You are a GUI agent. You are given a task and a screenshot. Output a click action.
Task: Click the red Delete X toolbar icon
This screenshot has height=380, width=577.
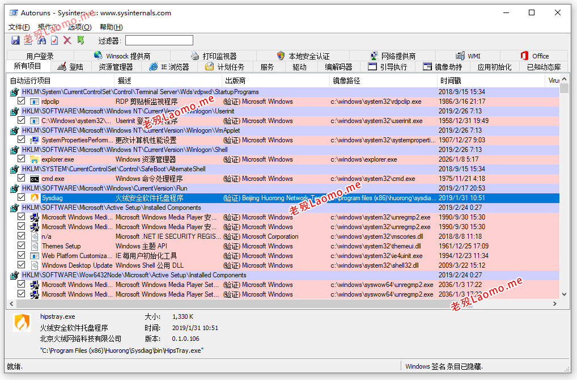point(67,40)
